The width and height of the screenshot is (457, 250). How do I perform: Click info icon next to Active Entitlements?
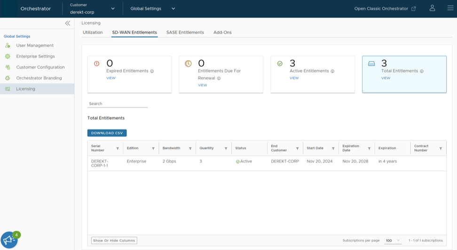pos(332,71)
